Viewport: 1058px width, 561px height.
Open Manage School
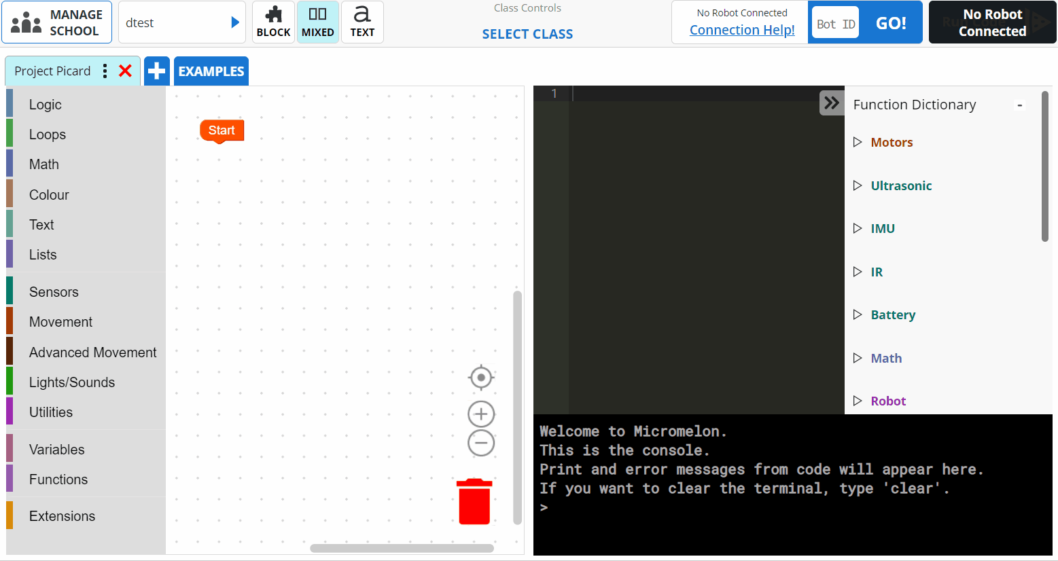tap(57, 22)
